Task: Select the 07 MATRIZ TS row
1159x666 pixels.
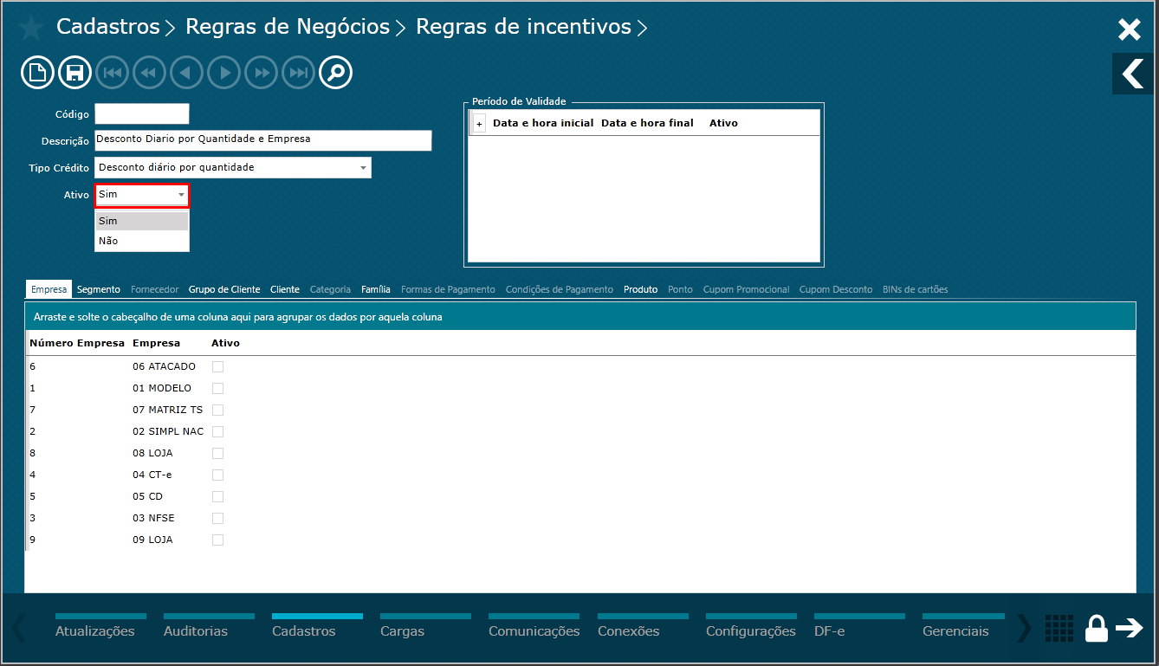Action: 580,410
